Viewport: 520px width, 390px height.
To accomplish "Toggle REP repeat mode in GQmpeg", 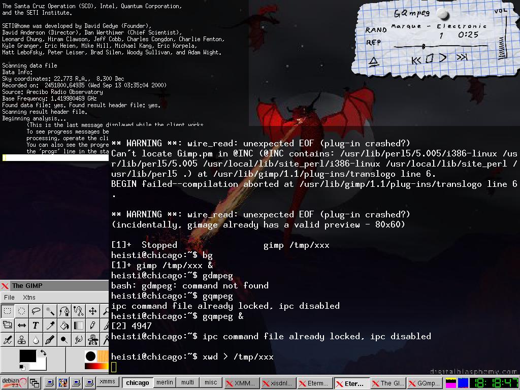I will pyautogui.click(x=373, y=43).
